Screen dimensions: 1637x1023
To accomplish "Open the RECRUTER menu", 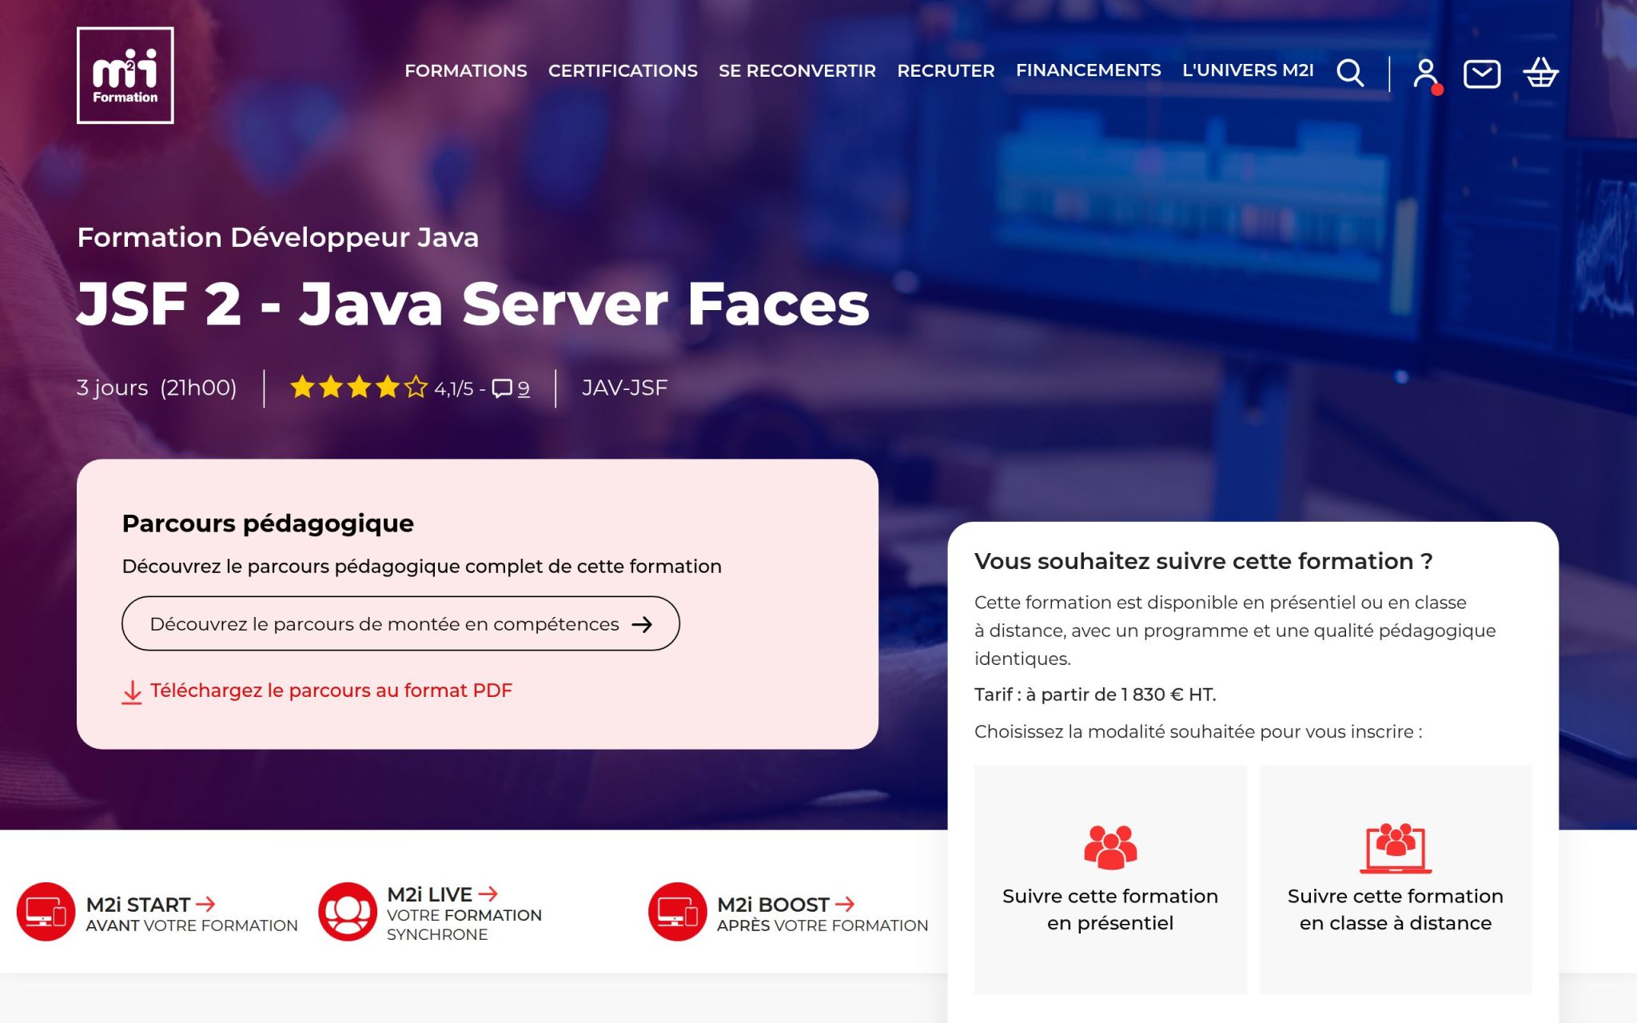I will [x=946, y=70].
